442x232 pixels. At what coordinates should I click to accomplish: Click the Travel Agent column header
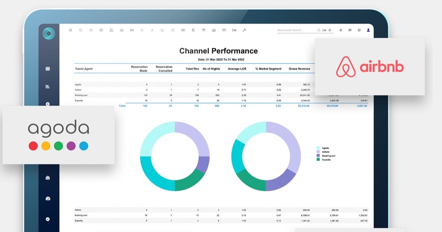tap(84, 69)
